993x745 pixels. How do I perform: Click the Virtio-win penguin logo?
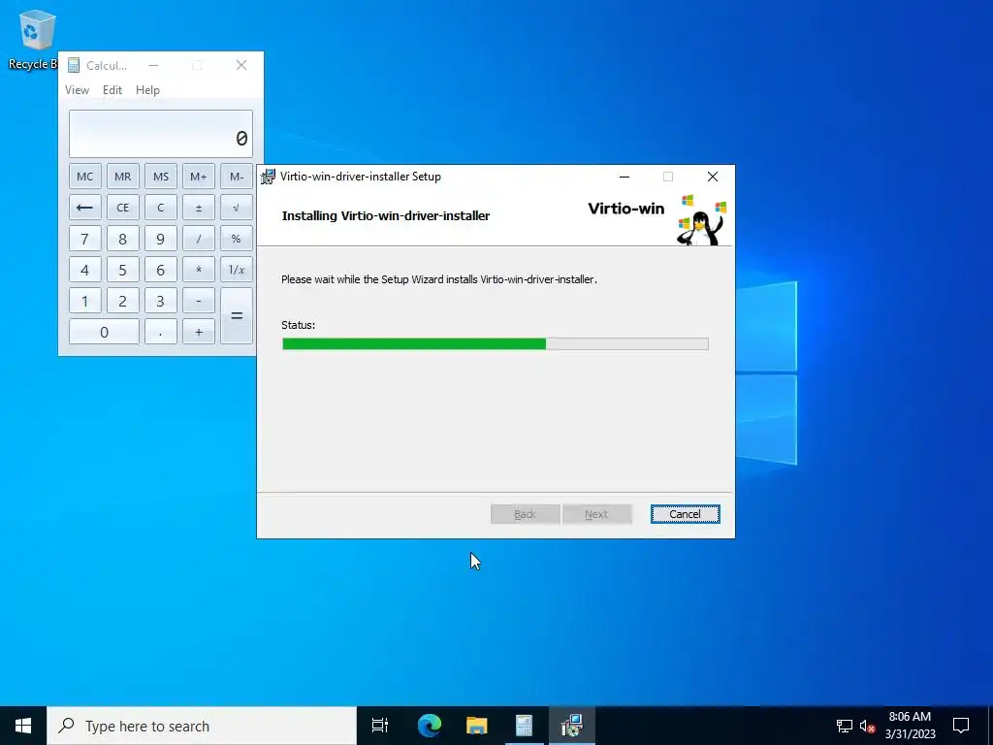[x=700, y=220]
